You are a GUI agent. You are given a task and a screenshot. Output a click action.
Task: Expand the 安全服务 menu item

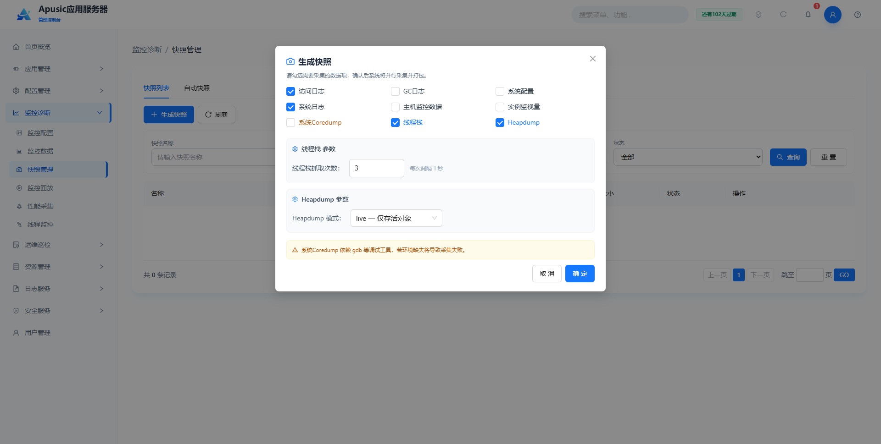click(x=59, y=311)
